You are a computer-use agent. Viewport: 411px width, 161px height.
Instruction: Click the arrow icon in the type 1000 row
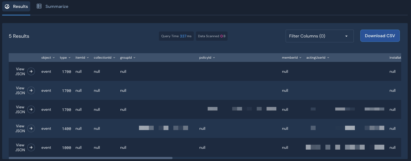tap(31, 147)
